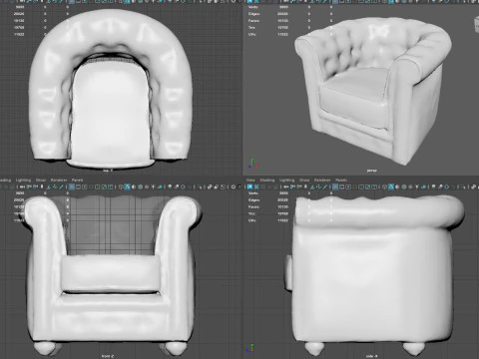
Task: Toggle Safe Title in side view panel
Action: [x=374, y=186]
